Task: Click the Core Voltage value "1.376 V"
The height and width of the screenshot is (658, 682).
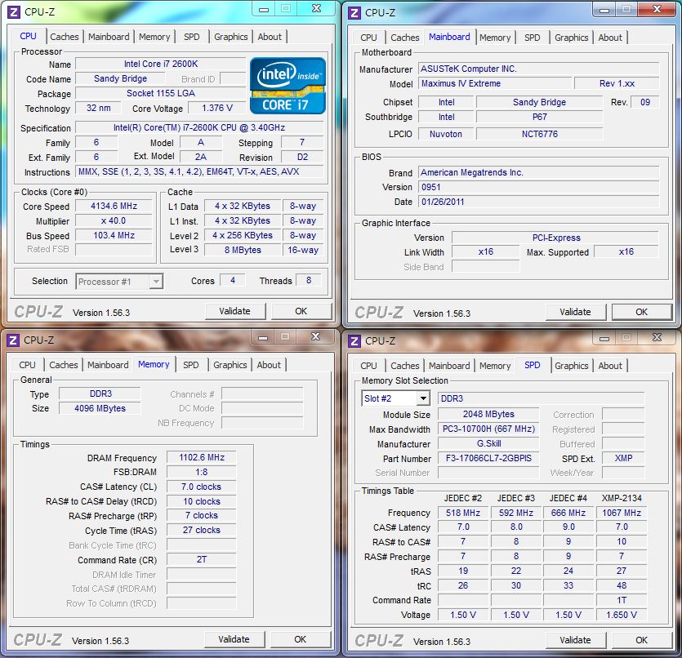Action: (217, 108)
